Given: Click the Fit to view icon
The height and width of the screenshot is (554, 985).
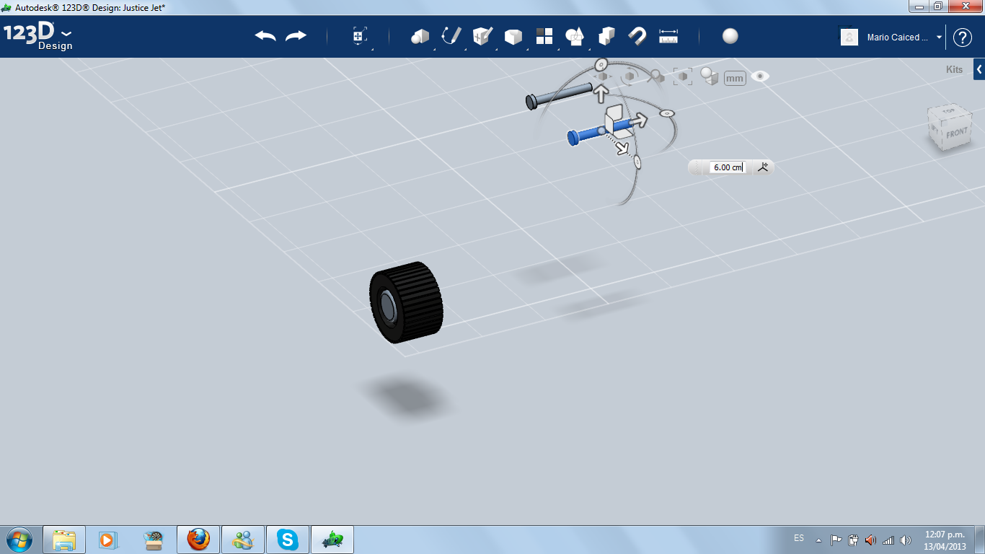Looking at the screenshot, I should (x=683, y=76).
